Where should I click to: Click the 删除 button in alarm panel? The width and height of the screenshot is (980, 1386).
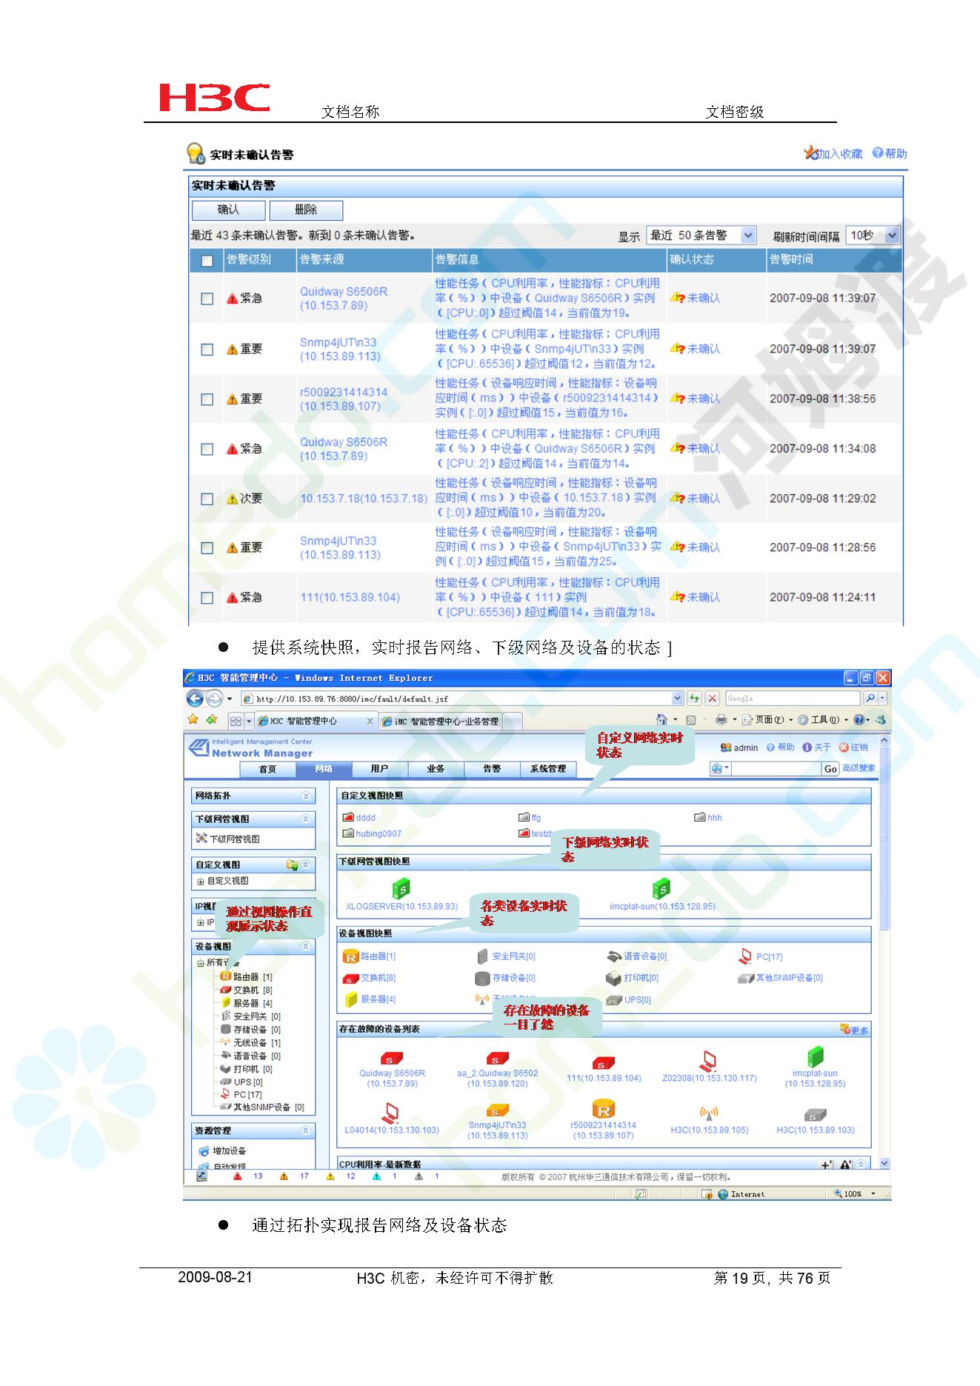(306, 210)
